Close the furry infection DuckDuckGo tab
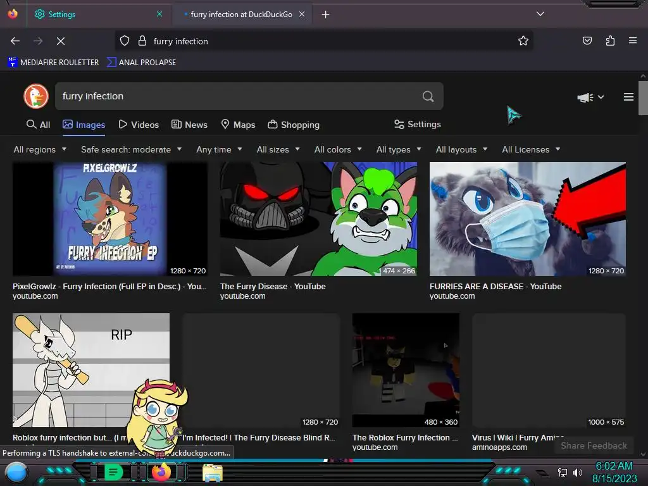Image resolution: width=648 pixels, height=486 pixels. (302, 14)
